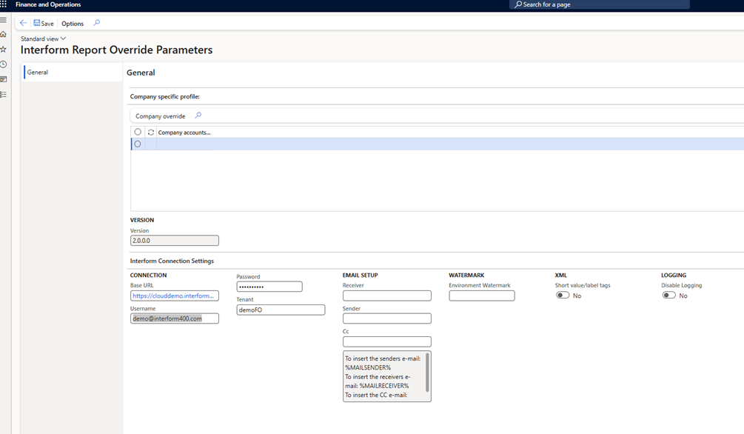Screen dimensions: 744x434
Task: Open Favorites star icon in sidebar
Action: click(4, 50)
